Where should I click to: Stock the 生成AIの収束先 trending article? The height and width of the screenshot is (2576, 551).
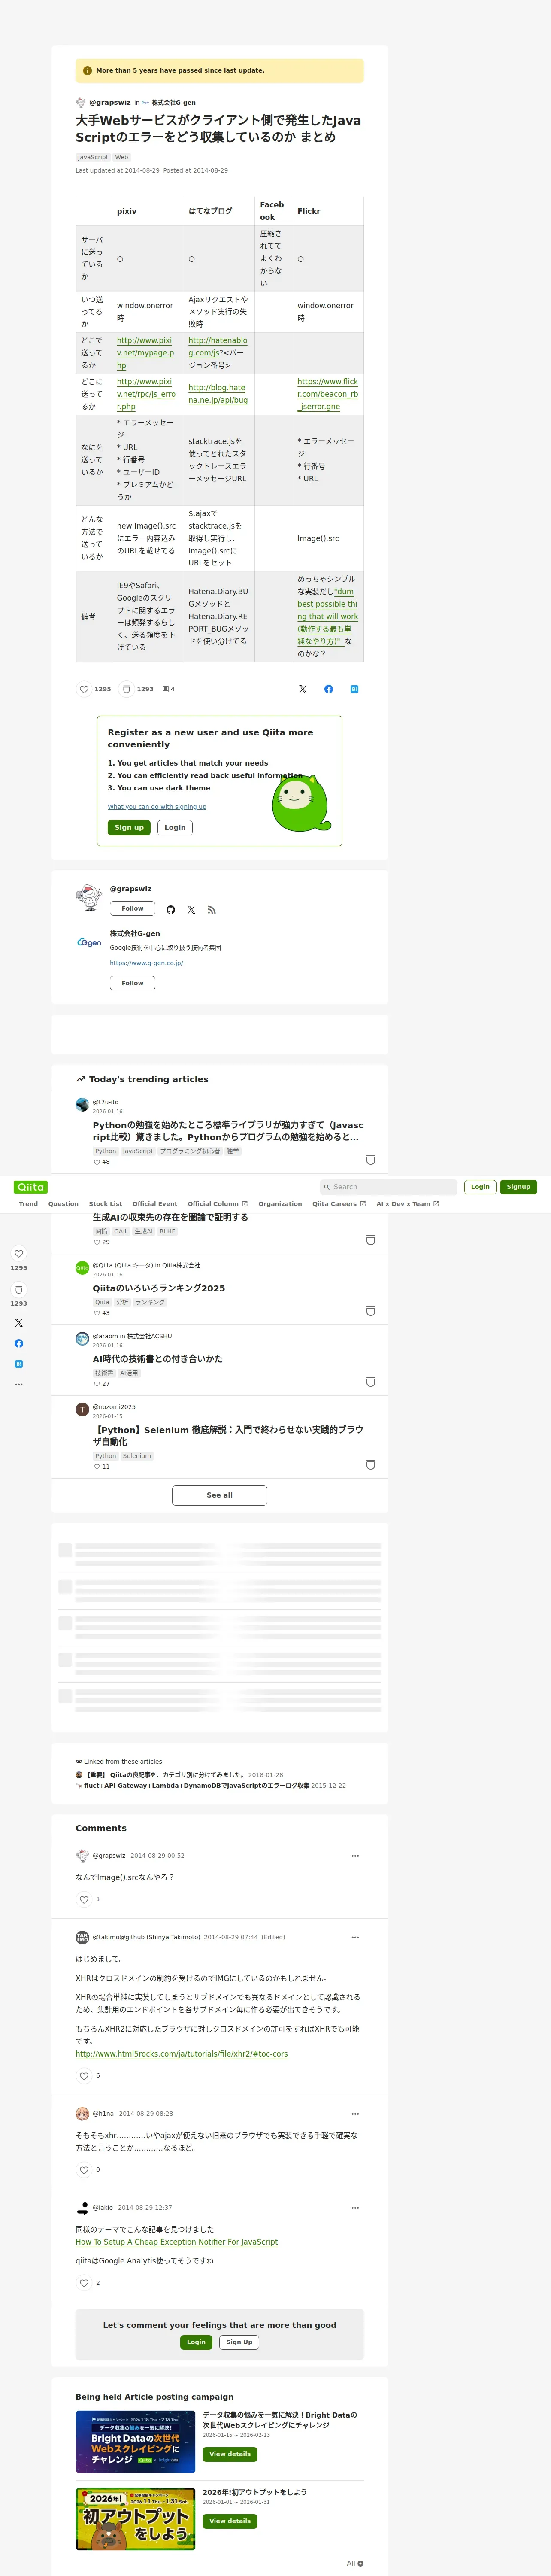[370, 1240]
